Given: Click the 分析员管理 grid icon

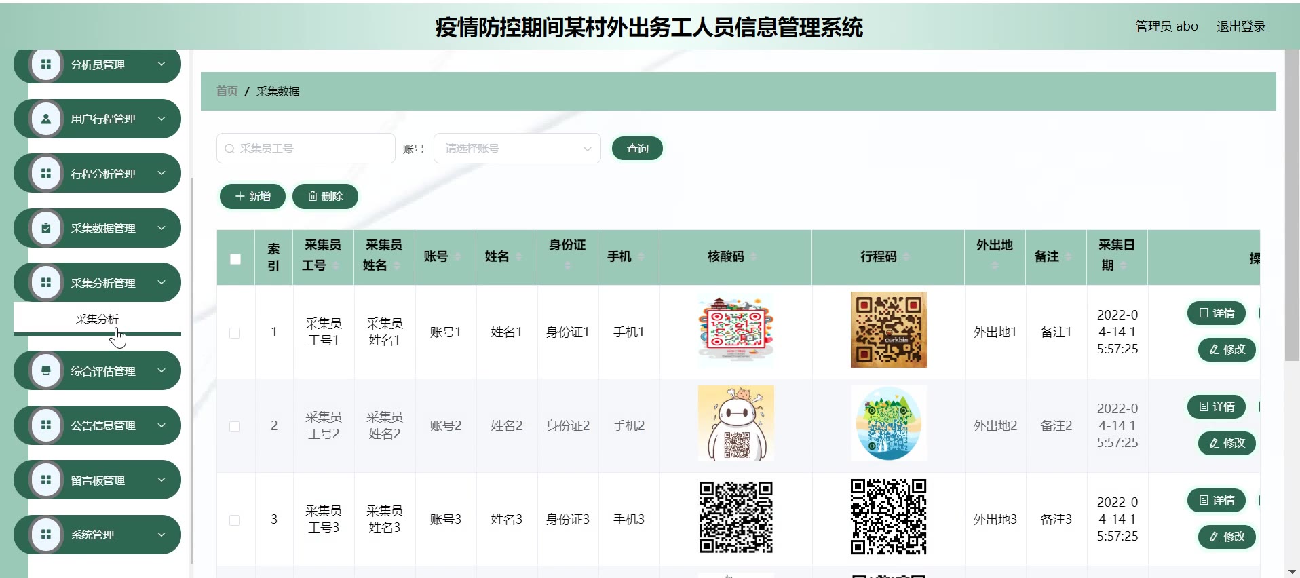Looking at the screenshot, I should [46, 64].
